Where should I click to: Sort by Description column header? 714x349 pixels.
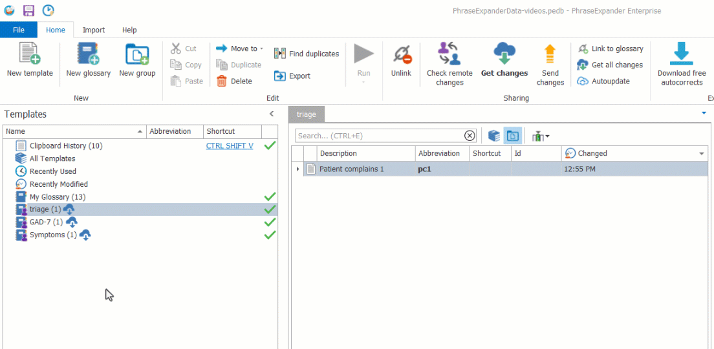[366, 153]
